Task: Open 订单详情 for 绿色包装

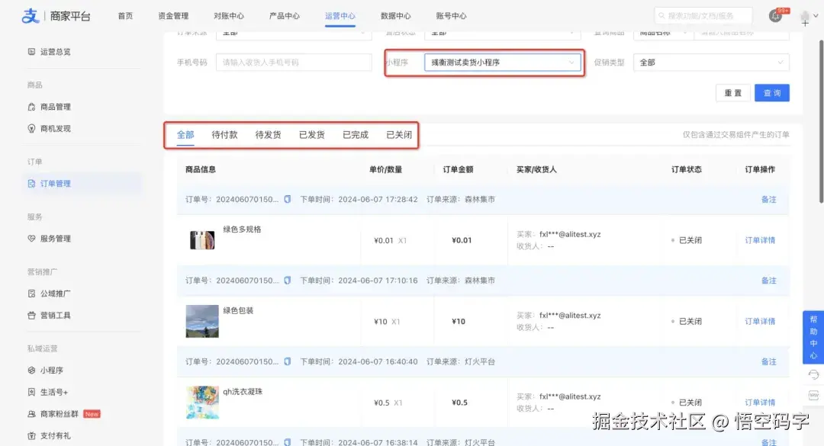Action: click(760, 321)
